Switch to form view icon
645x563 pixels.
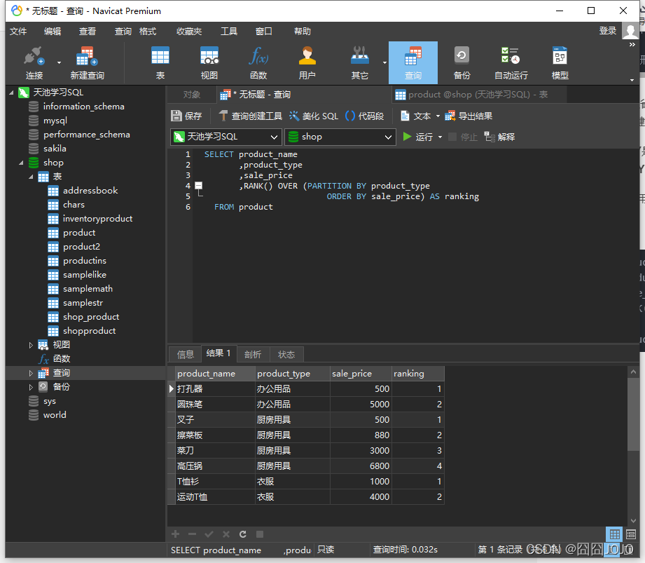click(x=630, y=534)
